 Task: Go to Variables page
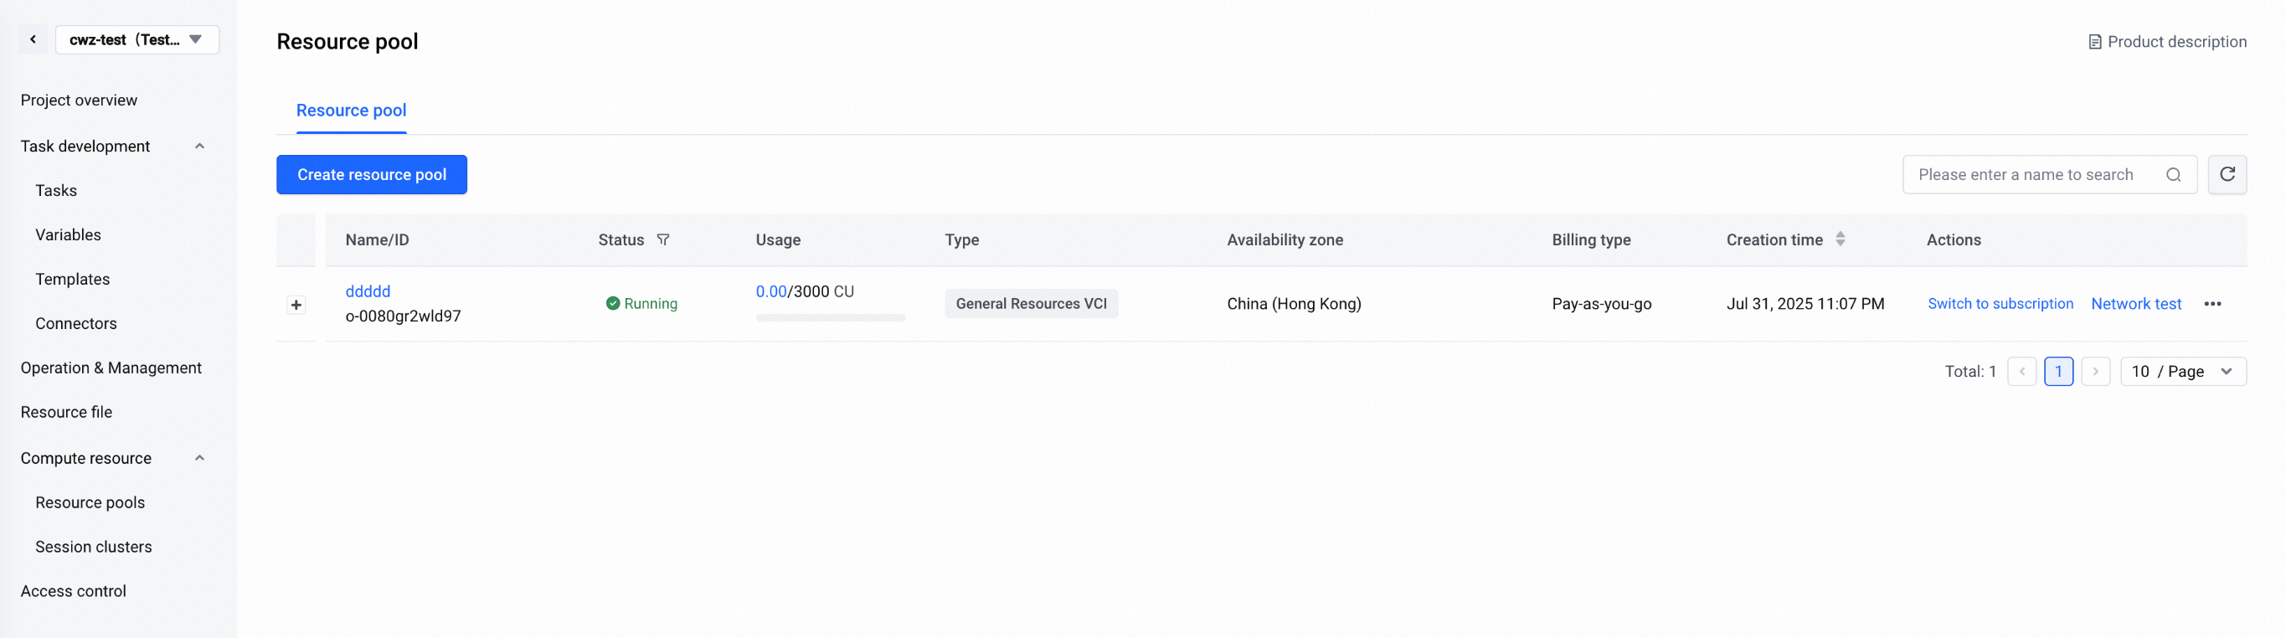pyautogui.click(x=69, y=235)
